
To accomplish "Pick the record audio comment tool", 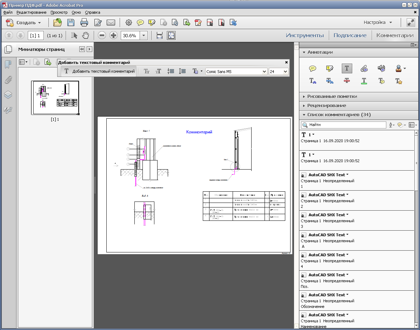I will (x=381, y=68).
